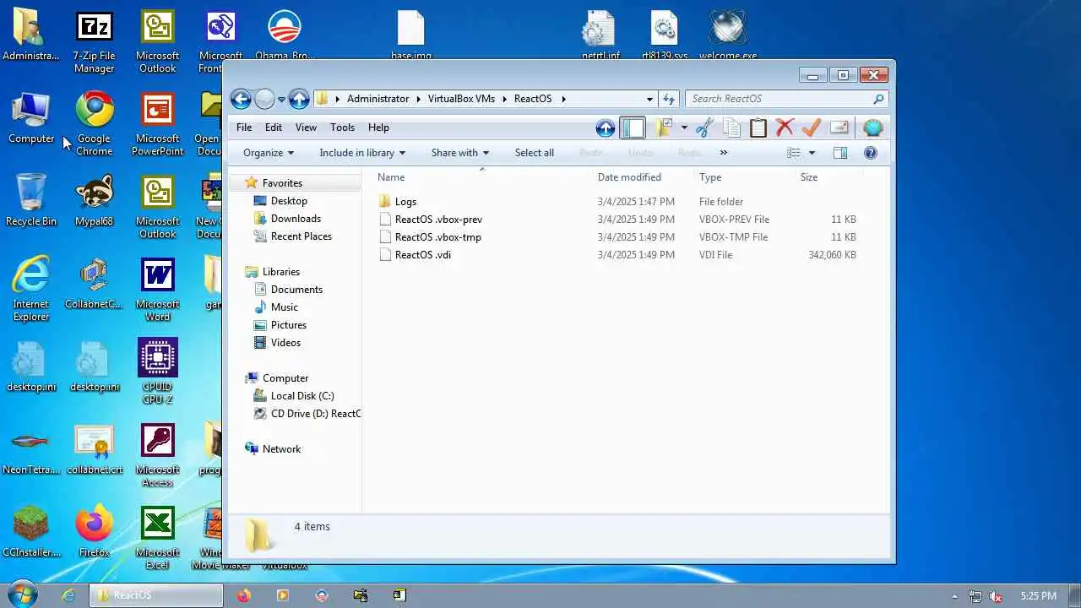Click the Select all button

[x=535, y=153]
